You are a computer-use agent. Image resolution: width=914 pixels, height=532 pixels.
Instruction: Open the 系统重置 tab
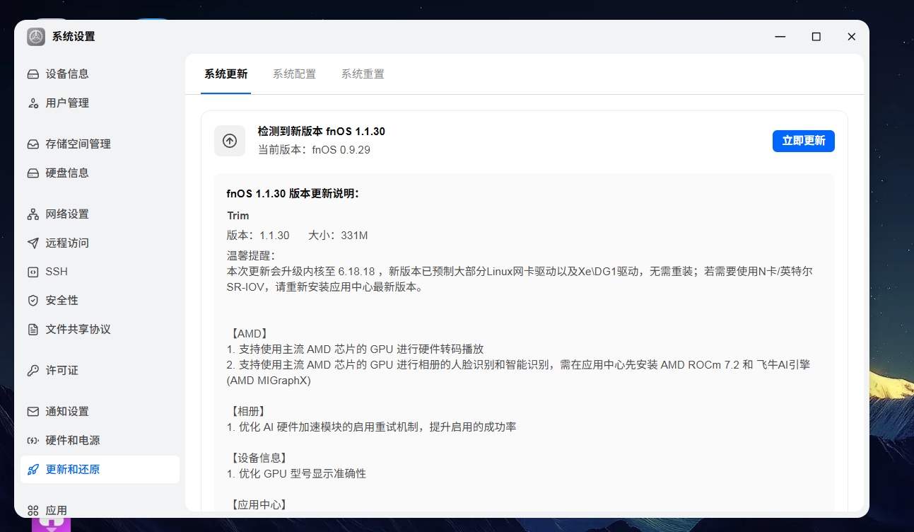pos(363,74)
